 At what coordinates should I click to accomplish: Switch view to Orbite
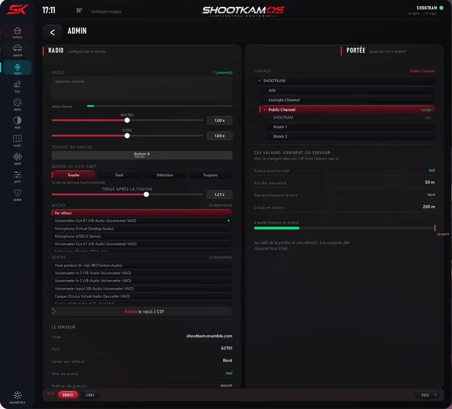(x=68, y=395)
